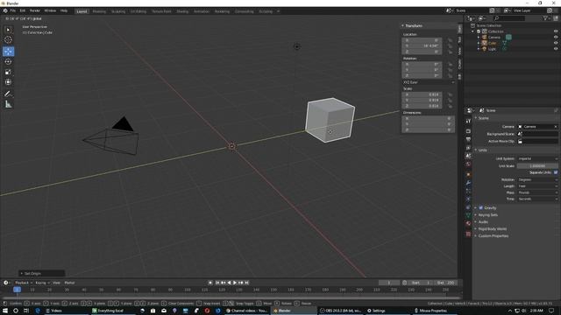Open the Marker menu in timeline
Image resolution: width=561 pixels, height=315 pixels.
pyautogui.click(x=69, y=283)
